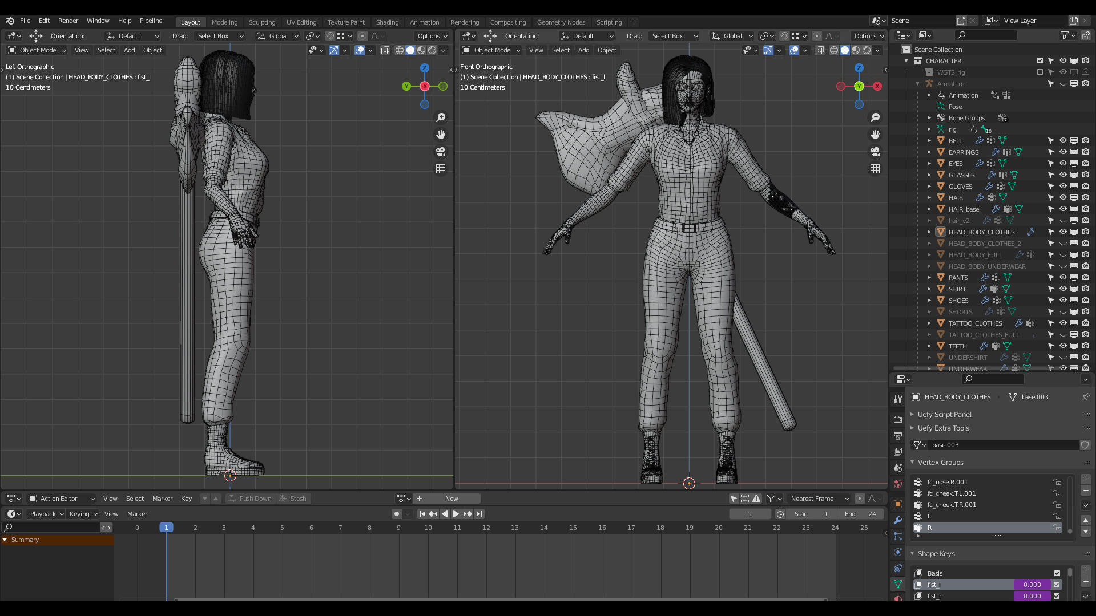Image resolution: width=1096 pixels, height=616 pixels.
Task: Switch to the Sculpting workspace tab
Action: [x=261, y=22]
